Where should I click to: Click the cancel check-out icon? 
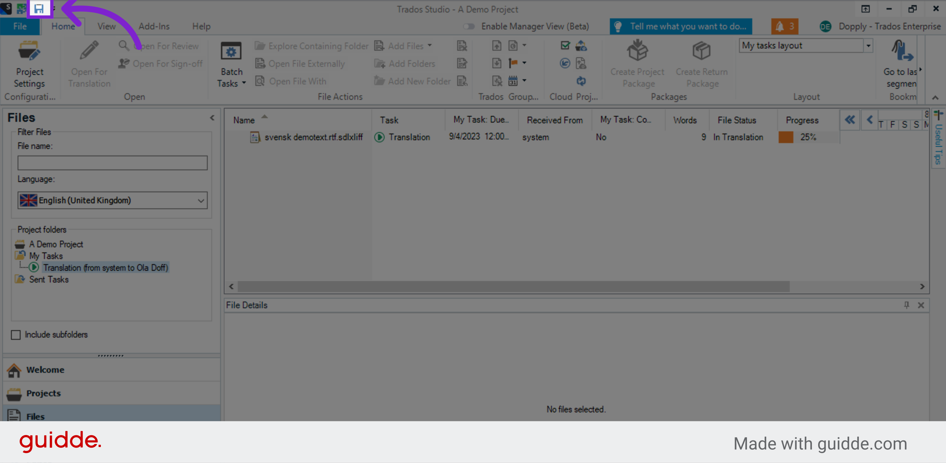pos(497,81)
